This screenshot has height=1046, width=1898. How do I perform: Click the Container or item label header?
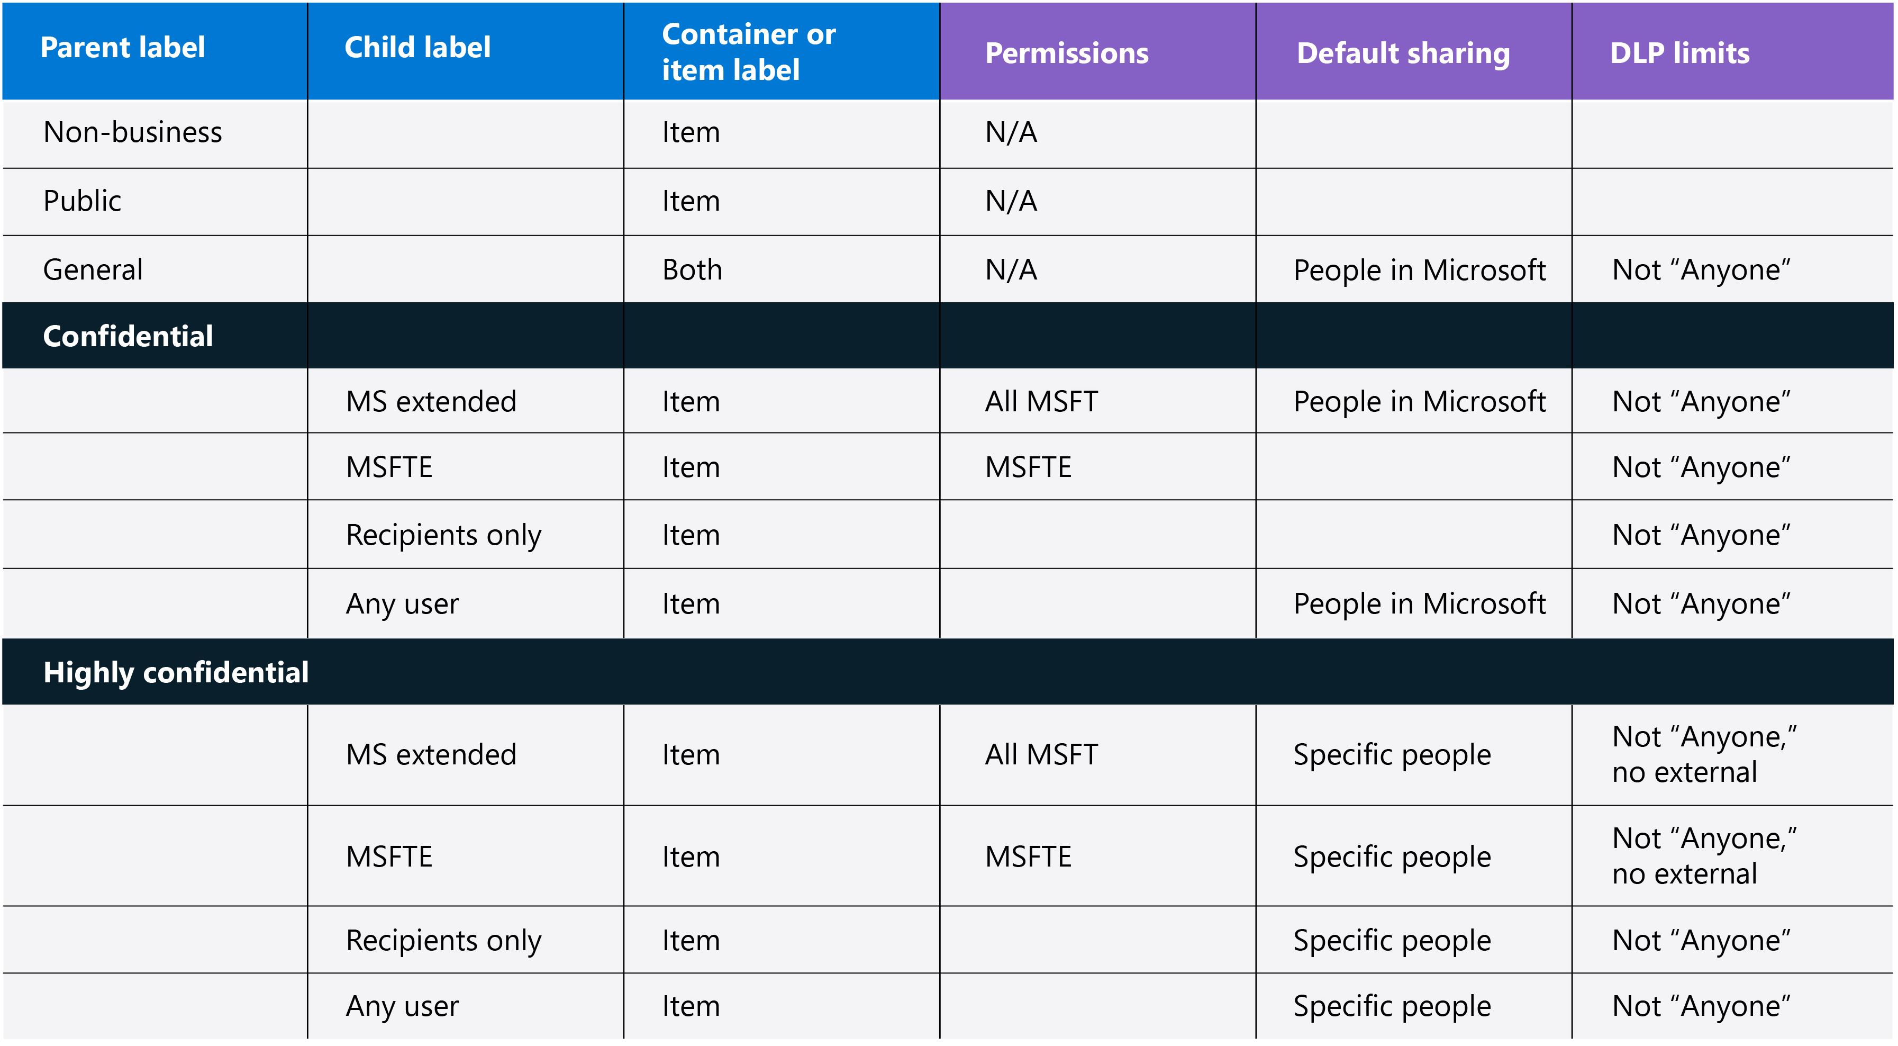[748, 51]
